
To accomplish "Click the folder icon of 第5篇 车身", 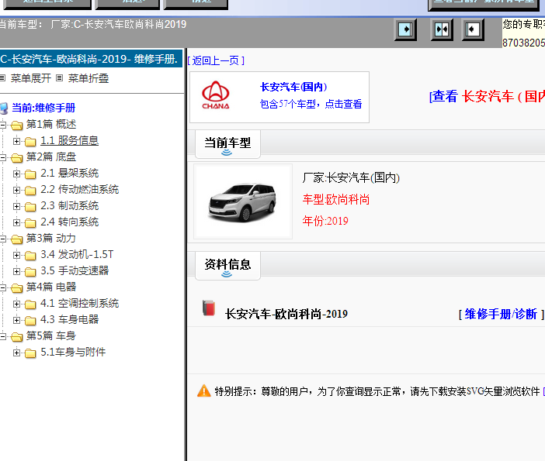I will (16, 336).
